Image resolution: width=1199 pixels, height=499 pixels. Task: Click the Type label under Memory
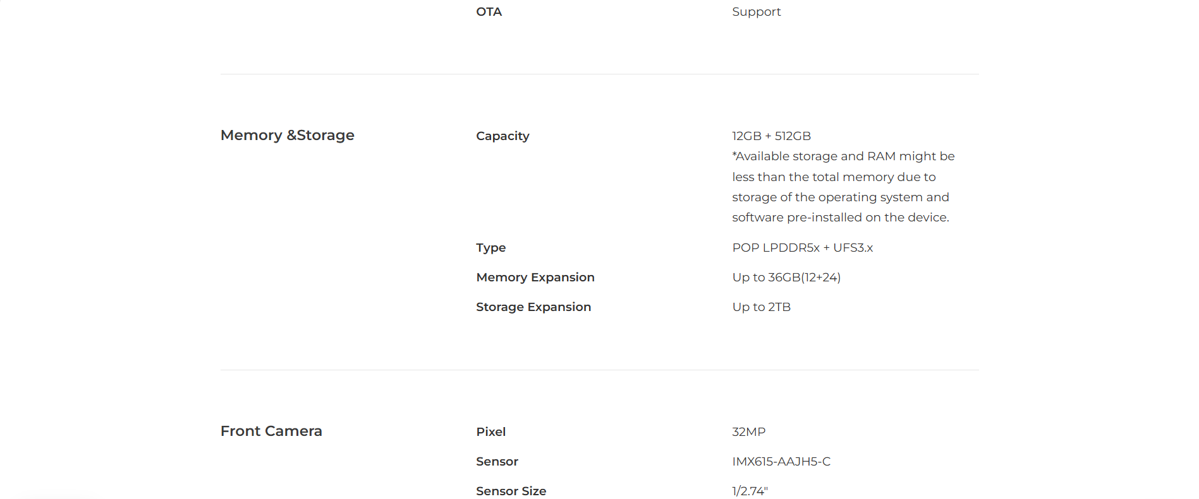pos(490,248)
